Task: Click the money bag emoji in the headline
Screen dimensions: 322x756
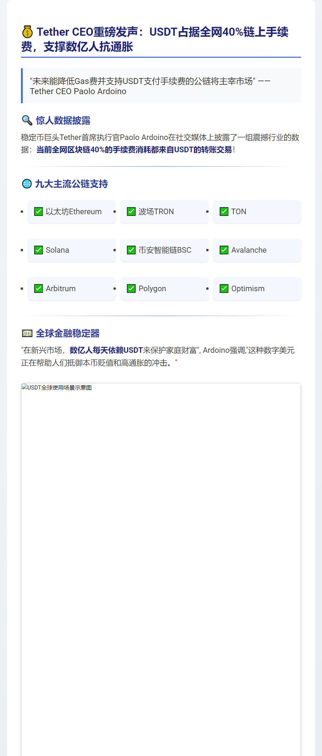Action: point(27,32)
